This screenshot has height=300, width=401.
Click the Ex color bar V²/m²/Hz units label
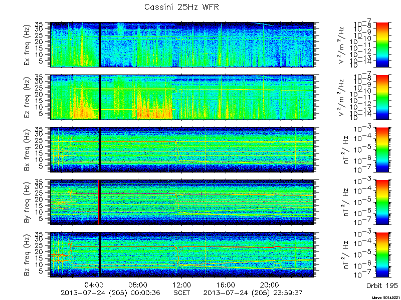tap(341, 45)
